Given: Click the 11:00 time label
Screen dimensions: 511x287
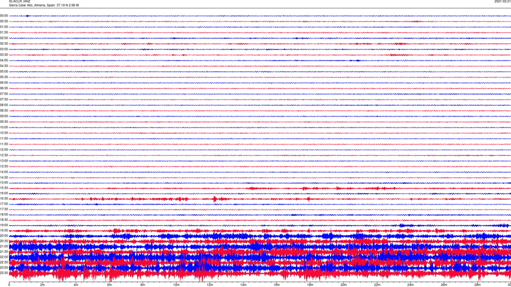Looking at the screenshot, I should pos(4,138).
